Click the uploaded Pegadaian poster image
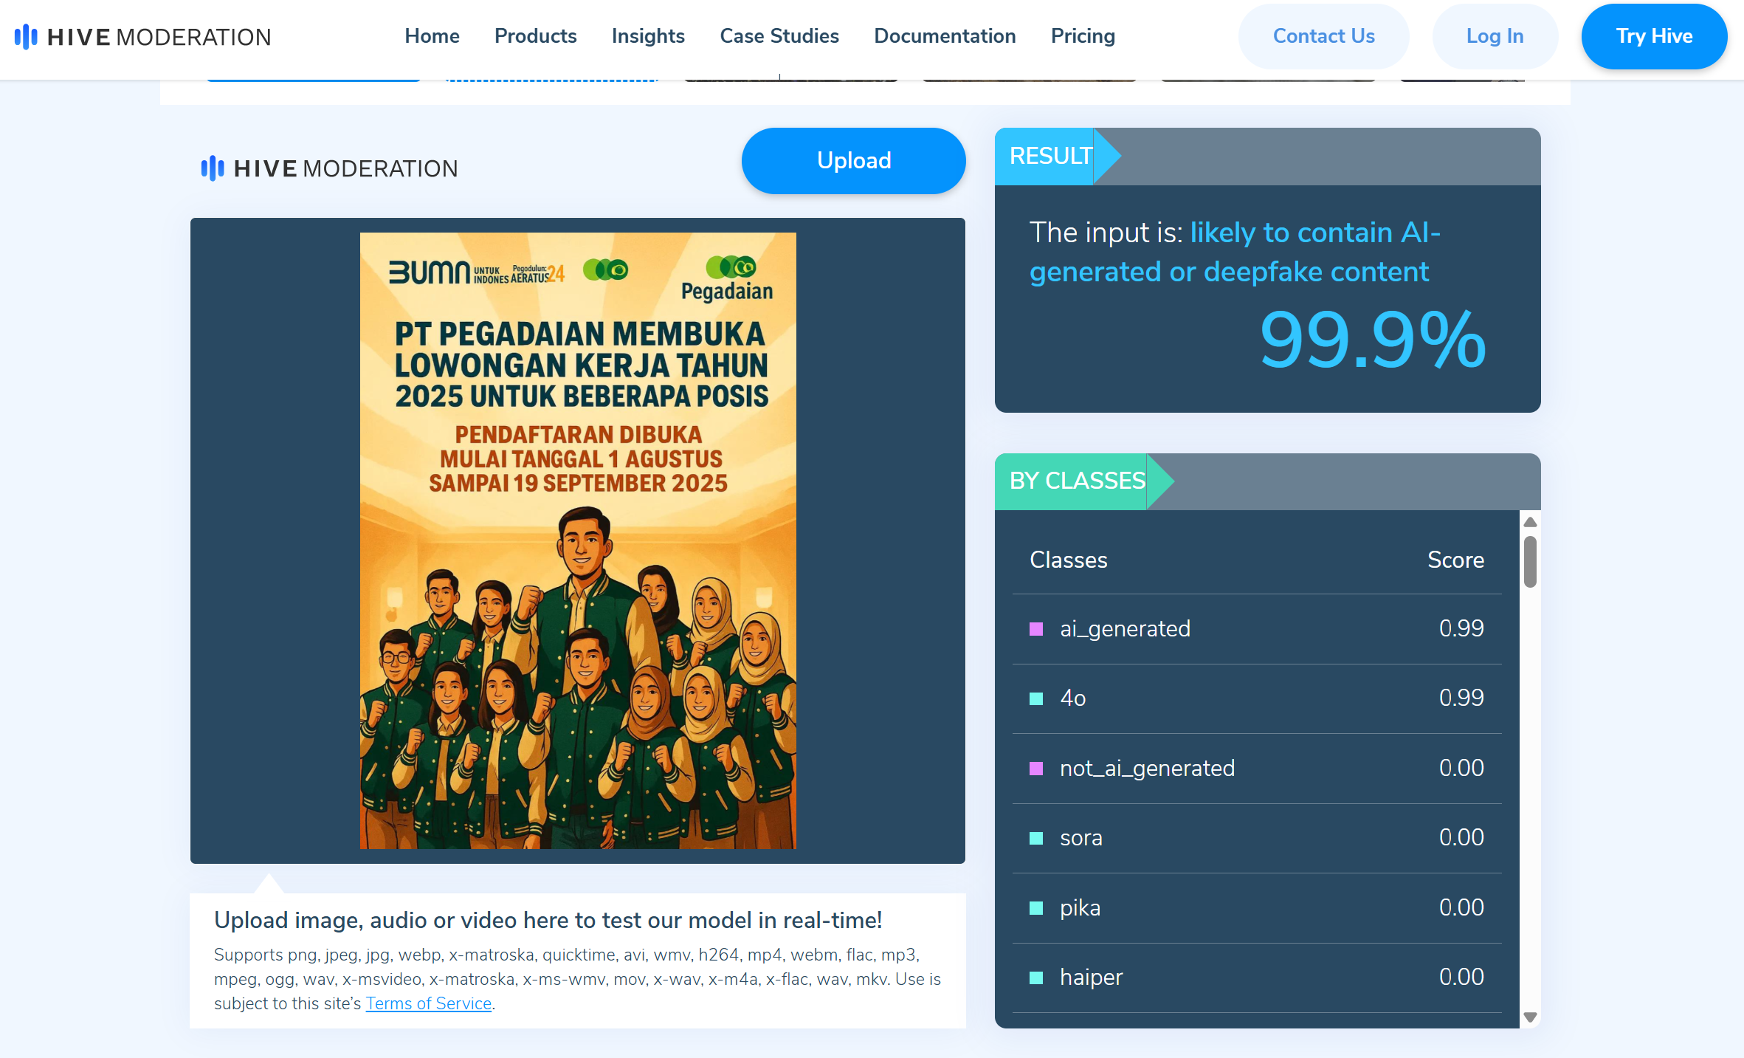The image size is (1744, 1058). [x=578, y=540]
